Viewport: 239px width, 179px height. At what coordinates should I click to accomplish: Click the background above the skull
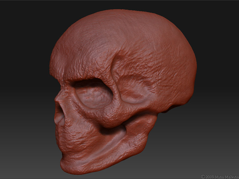point(119,4)
